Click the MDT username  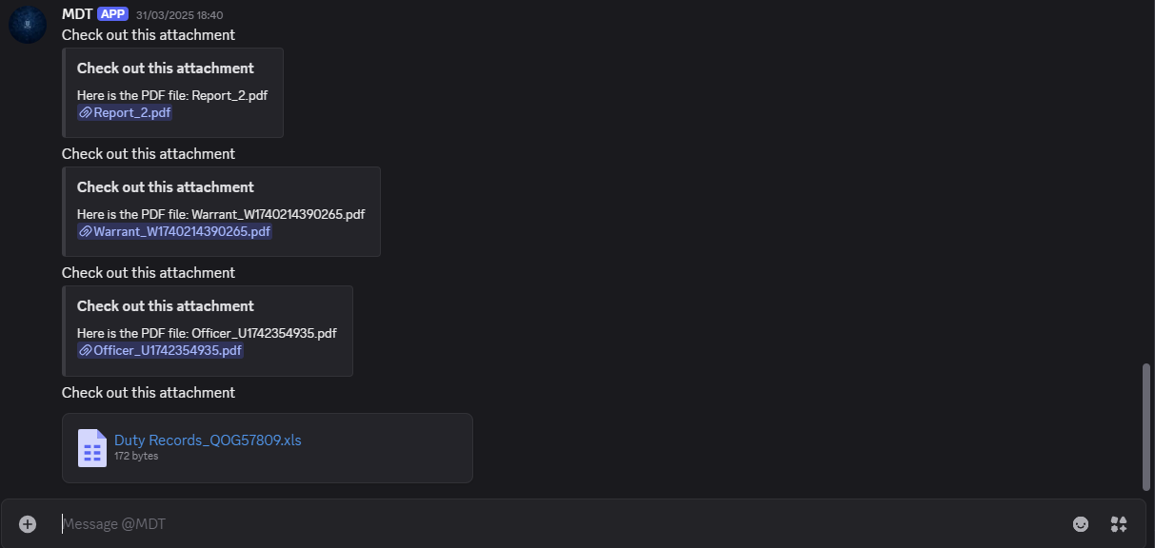pos(75,13)
